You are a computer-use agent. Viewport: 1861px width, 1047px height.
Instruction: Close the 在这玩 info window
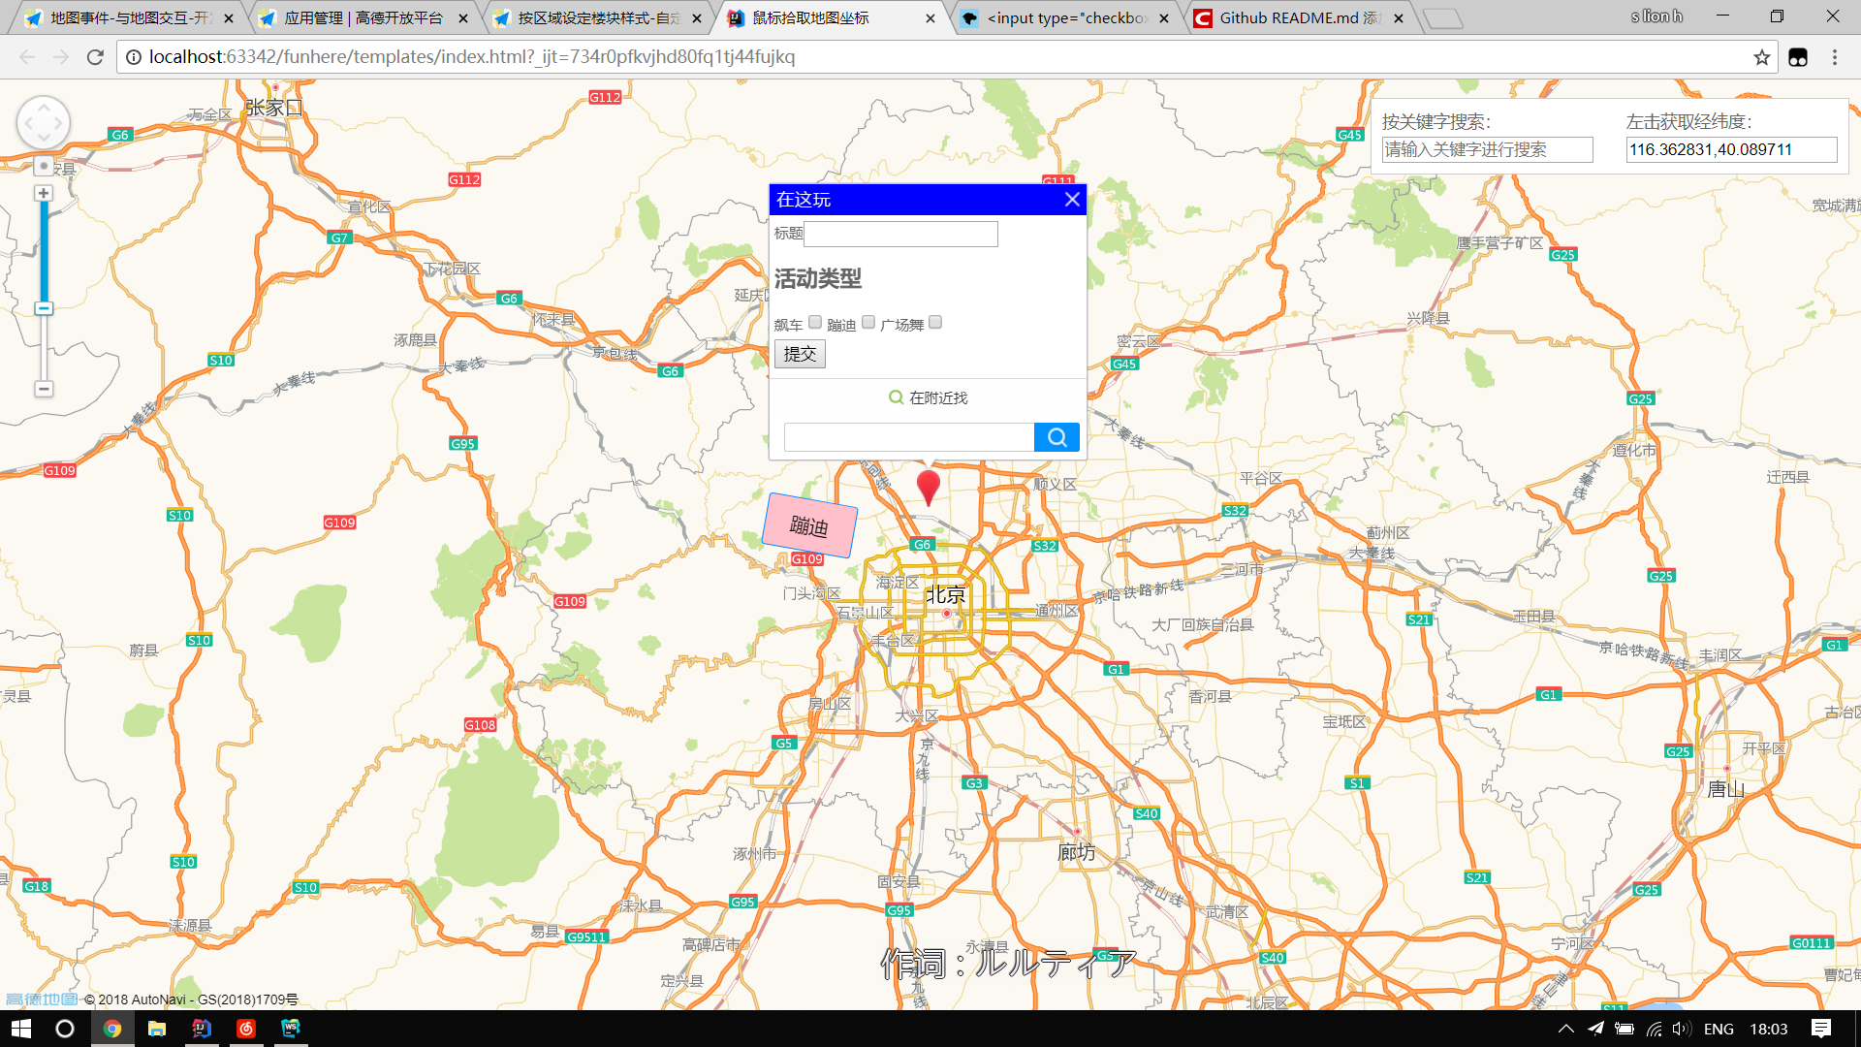(x=1071, y=200)
